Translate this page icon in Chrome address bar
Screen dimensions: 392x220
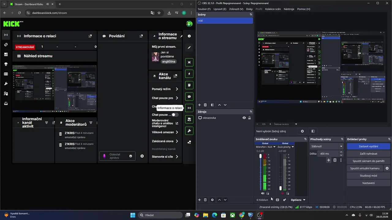tap(153, 13)
